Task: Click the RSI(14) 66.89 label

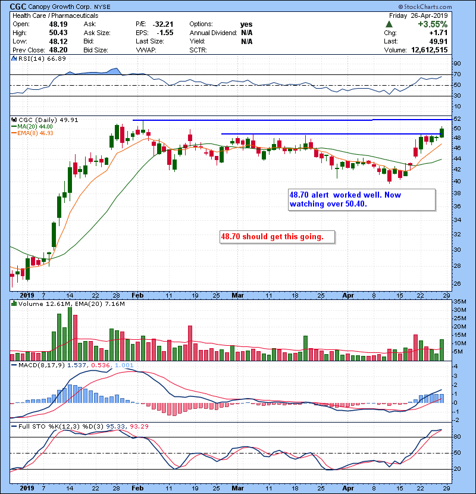Action: tap(42, 58)
